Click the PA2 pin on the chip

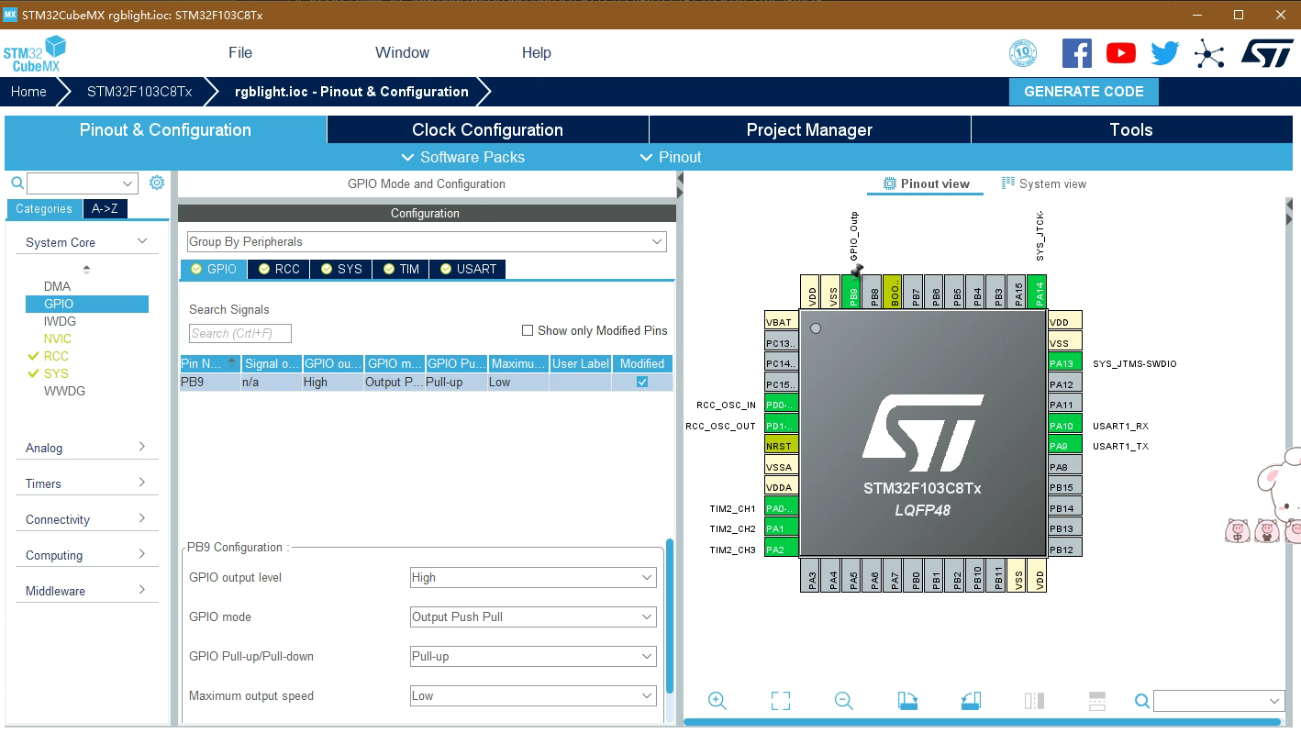pos(782,550)
